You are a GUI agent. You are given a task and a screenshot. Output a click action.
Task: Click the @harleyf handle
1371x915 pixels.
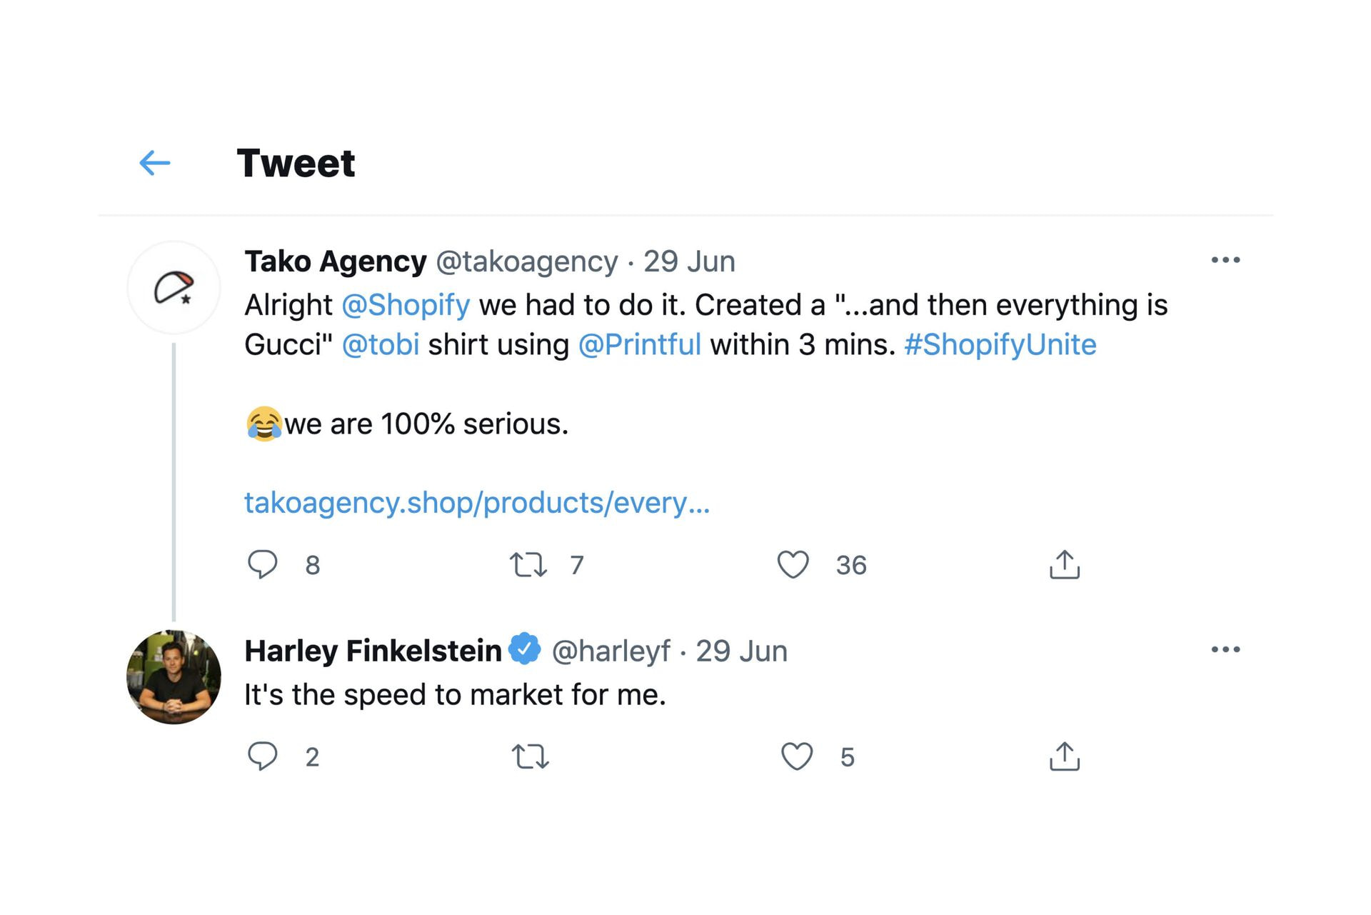(611, 651)
